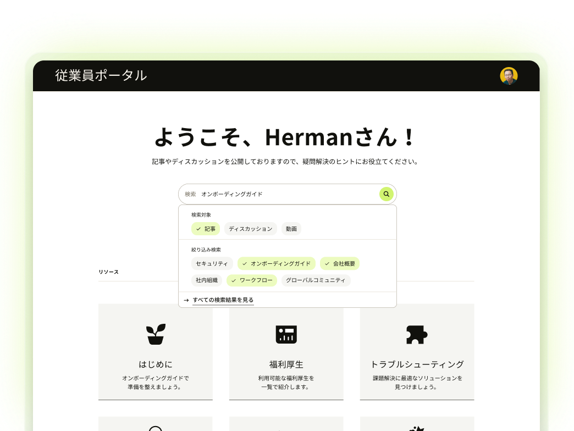Click the plant icon on the はじめに card
The image size is (574, 431).
click(x=156, y=334)
